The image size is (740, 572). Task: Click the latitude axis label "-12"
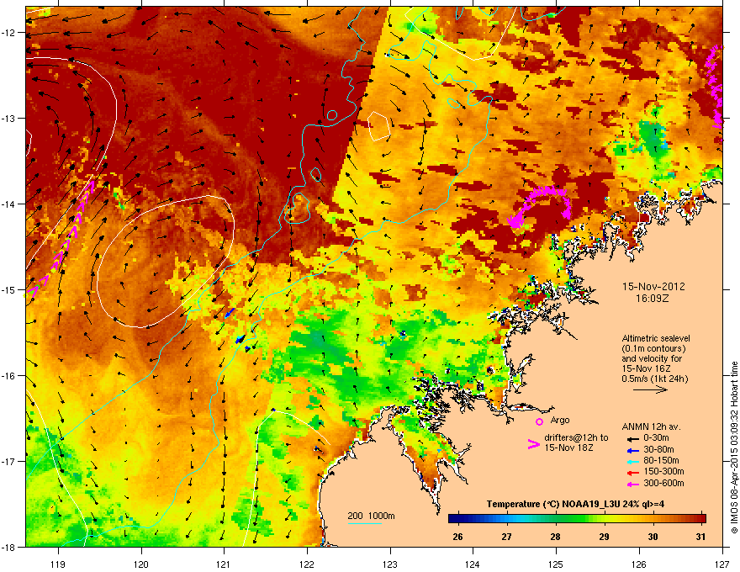(9, 33)
